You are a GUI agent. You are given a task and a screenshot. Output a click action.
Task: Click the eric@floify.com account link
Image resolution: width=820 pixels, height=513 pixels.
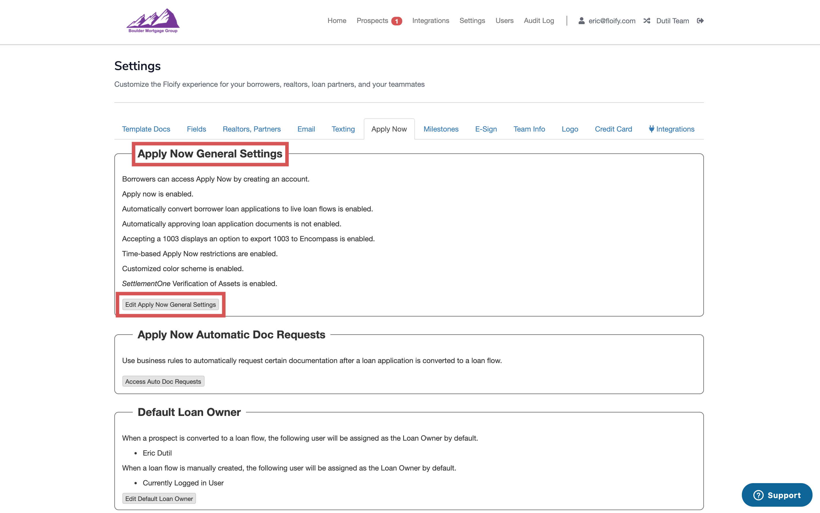(x=612, y=21)
